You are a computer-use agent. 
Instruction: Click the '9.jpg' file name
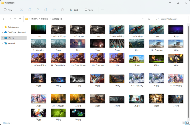pos(137,50)
